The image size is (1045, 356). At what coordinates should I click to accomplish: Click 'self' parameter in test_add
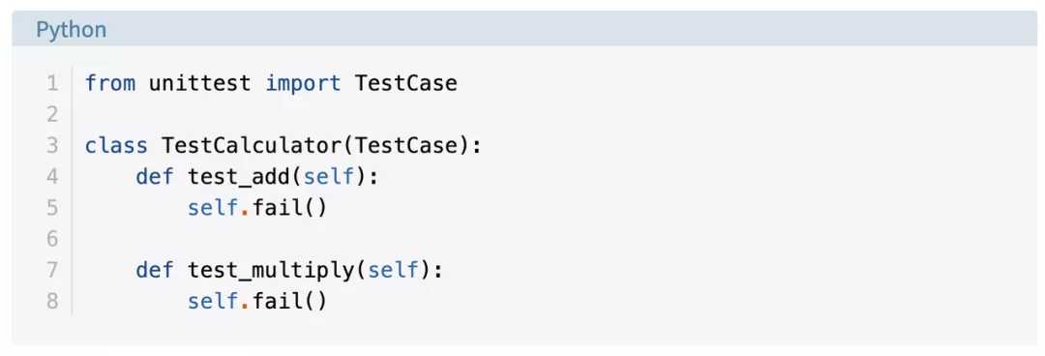pyautogui.click(x=329, y=177)
